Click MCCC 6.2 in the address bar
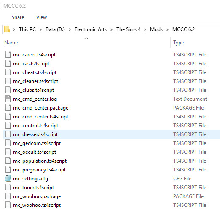The width and height of the screenshot is (220, 217). click(x=183, y=29)
